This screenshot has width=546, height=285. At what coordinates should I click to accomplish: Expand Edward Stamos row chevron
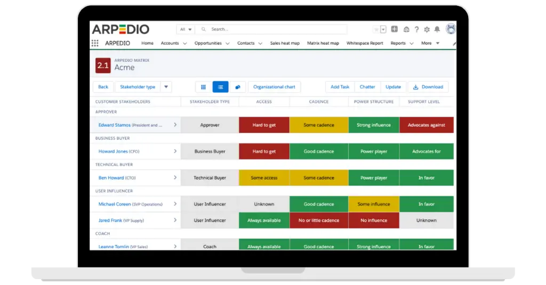(175, 125)
